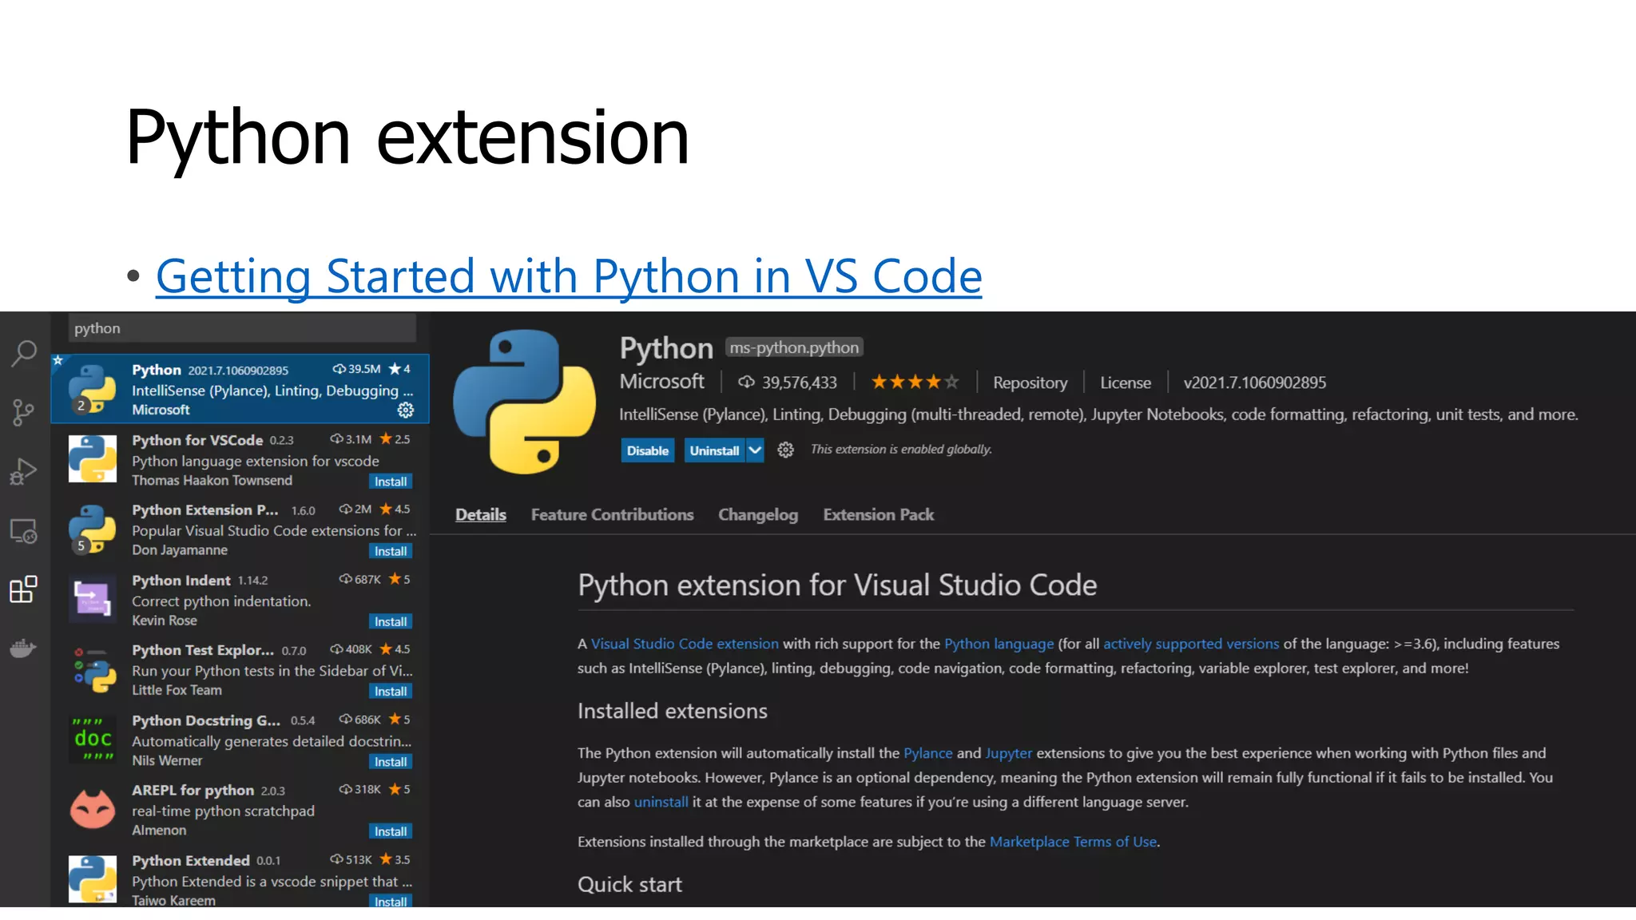Install Python Docstring Generator extension

391,762
